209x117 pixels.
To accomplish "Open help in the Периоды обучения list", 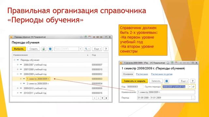I will pos(106,49).
